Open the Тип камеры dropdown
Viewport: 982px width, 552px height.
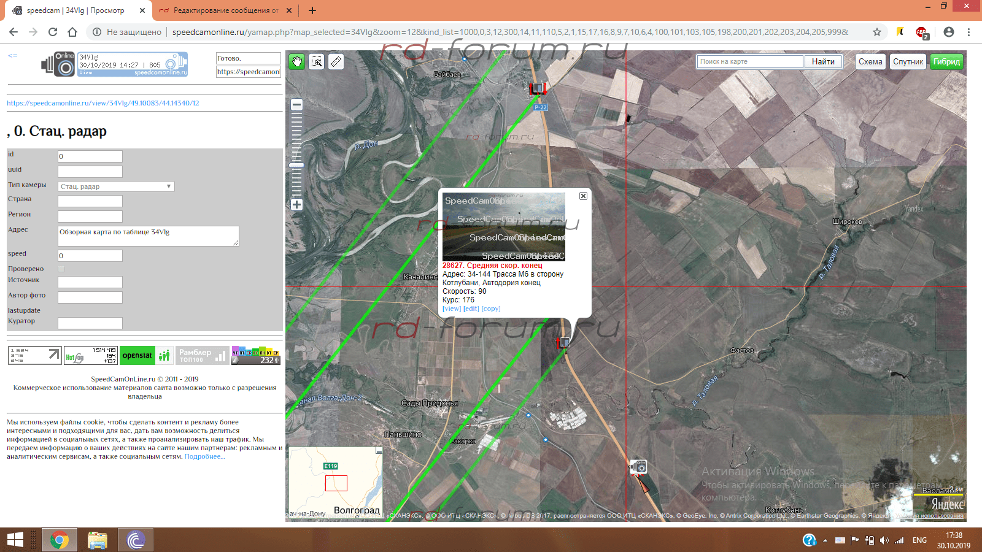coord(116,186)
